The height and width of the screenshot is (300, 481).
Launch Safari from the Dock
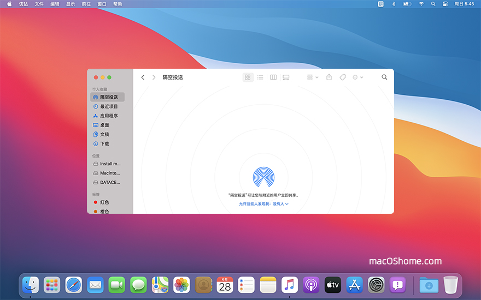pyautogui.click(x=74, y=285)
